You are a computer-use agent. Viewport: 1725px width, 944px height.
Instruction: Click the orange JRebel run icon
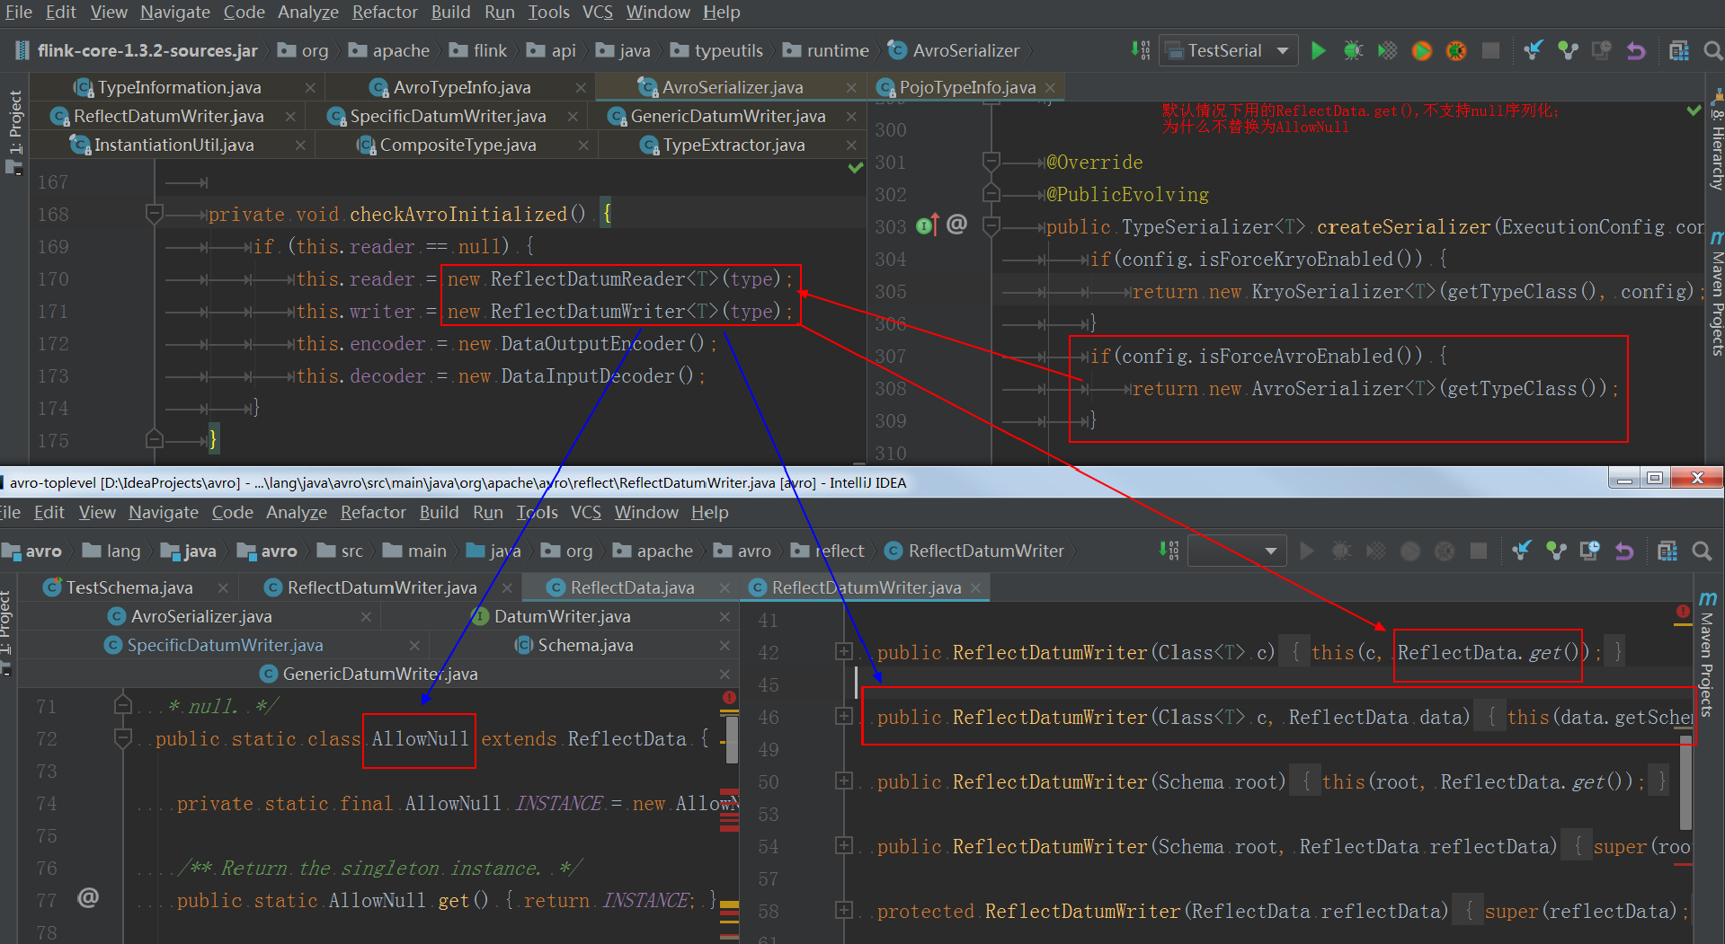point(1421,50)
